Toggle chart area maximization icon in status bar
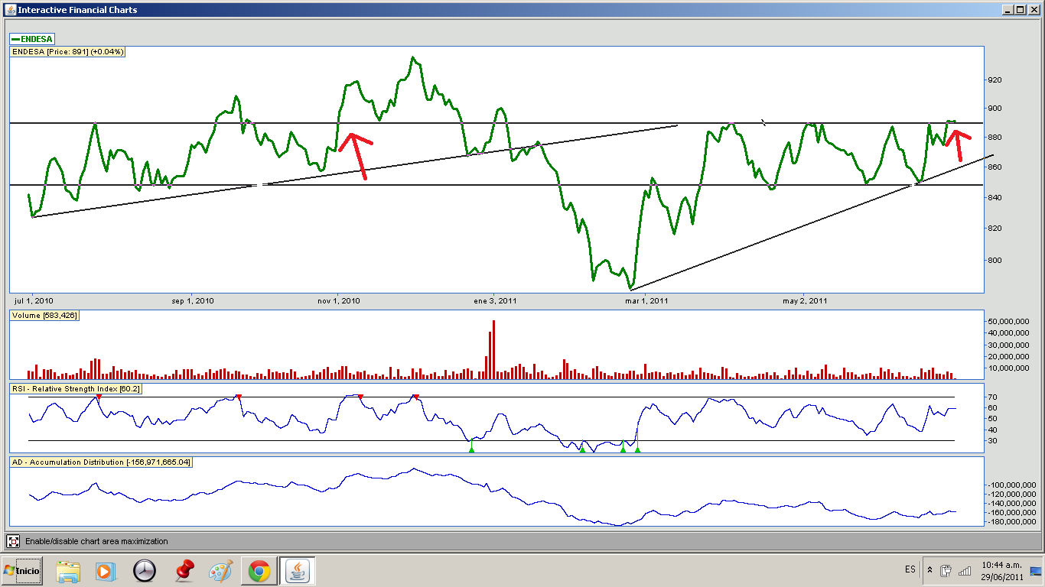Viewport: 1045px width, 587px height. [13, 541]
